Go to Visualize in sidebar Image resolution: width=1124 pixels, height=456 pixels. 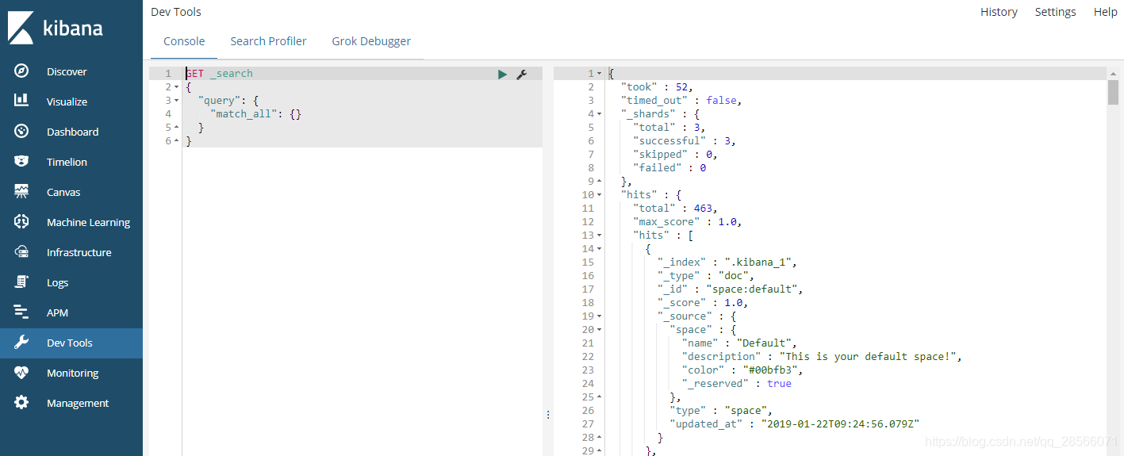point(67,102)
